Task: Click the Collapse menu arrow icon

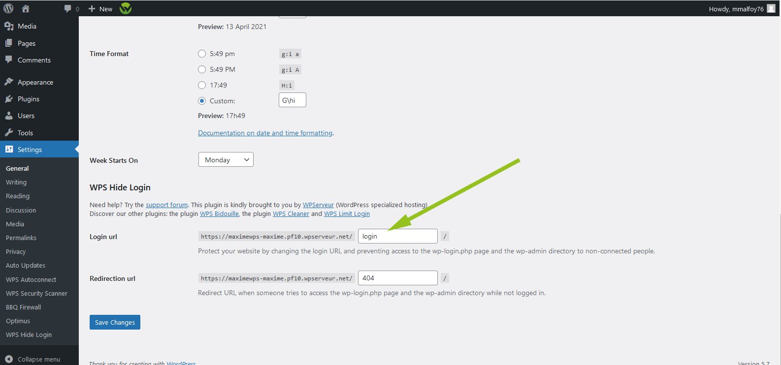Action: (x=9, y=359)
